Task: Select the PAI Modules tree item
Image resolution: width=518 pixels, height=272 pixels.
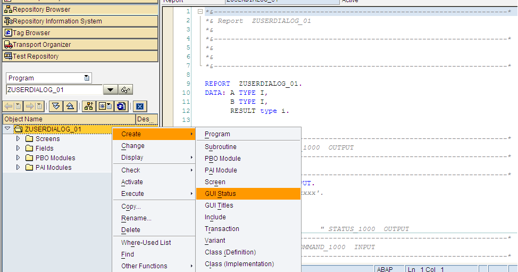Action: click(53, 168)
